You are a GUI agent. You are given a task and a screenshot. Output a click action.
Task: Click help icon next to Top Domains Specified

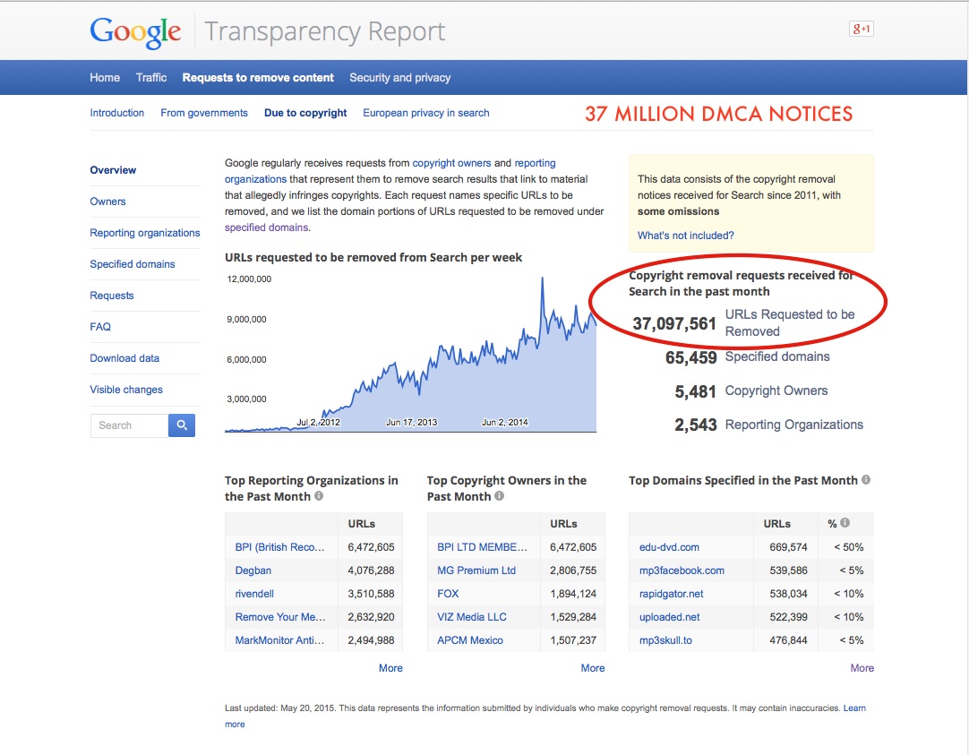866,480
